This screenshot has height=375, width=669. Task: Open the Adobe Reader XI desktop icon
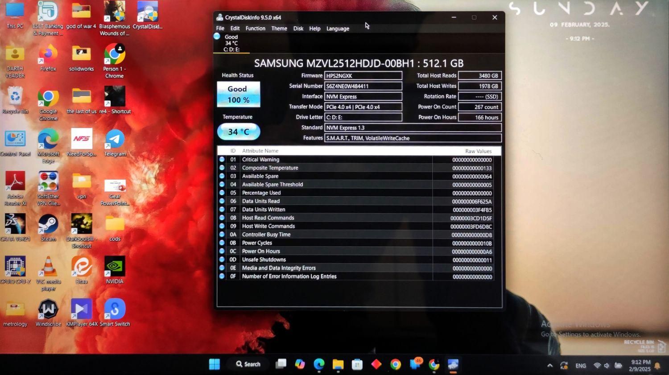pyautogui.click(x=15, y=188)
